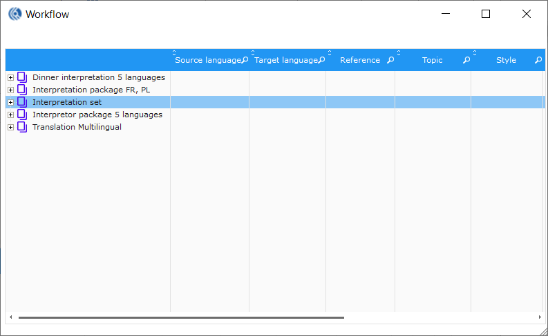
Task: Click document icon beside Translation Multilingual
Action: pos(22,127)
